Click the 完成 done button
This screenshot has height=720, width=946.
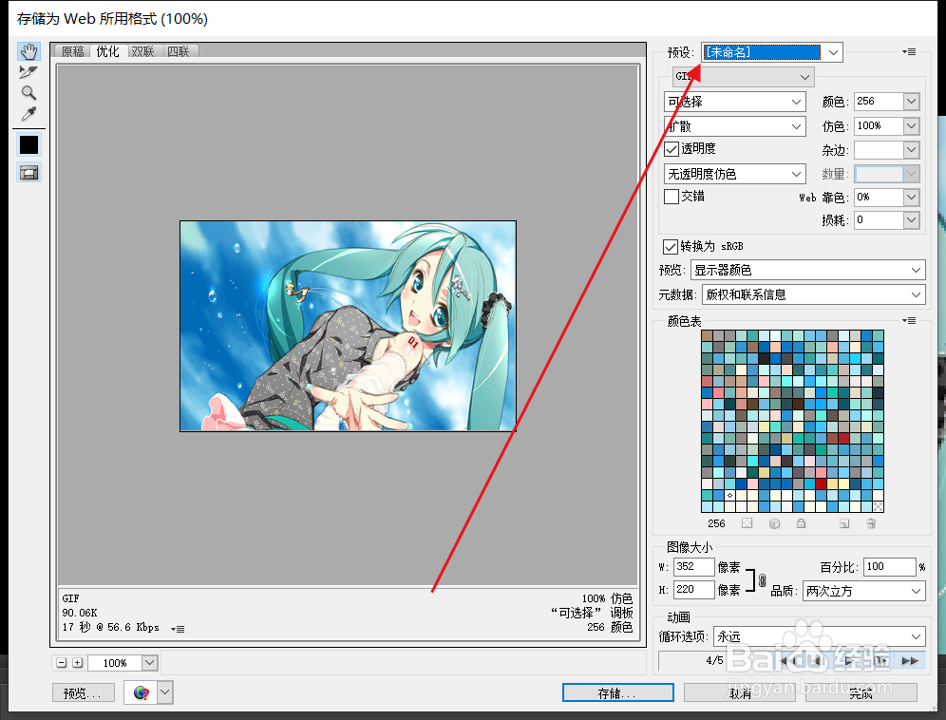(861, 692)
